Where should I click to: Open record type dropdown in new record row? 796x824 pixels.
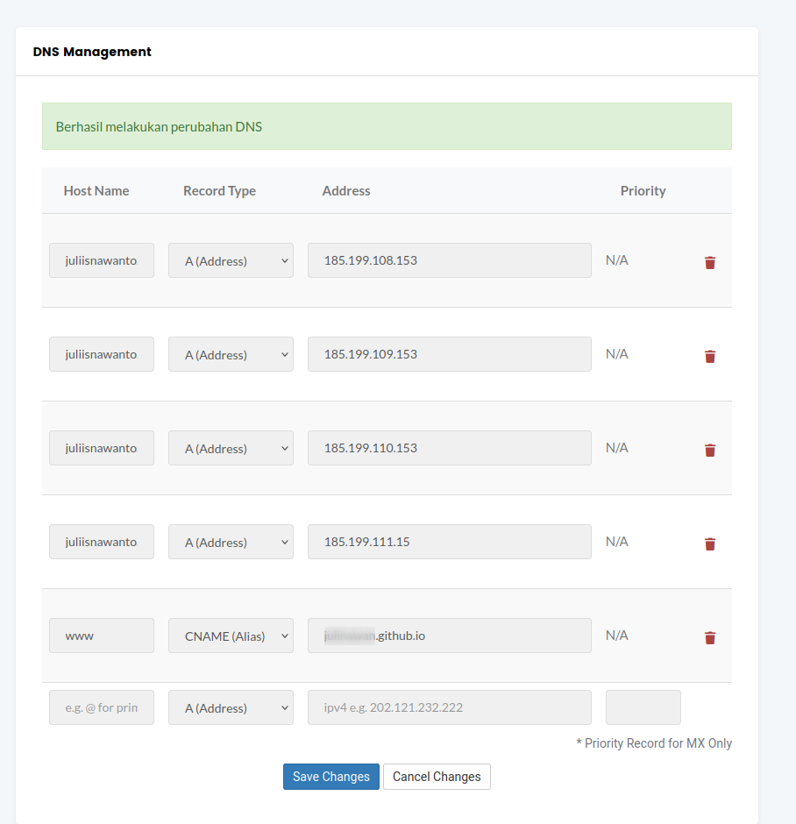(231, 707)
